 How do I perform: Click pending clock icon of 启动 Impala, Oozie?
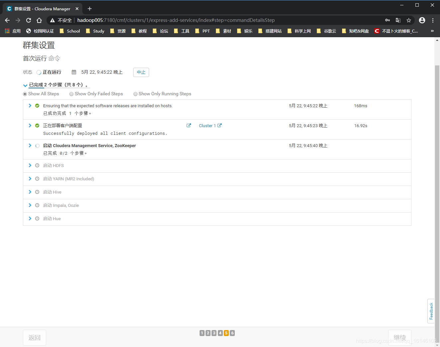pos(37,205)
